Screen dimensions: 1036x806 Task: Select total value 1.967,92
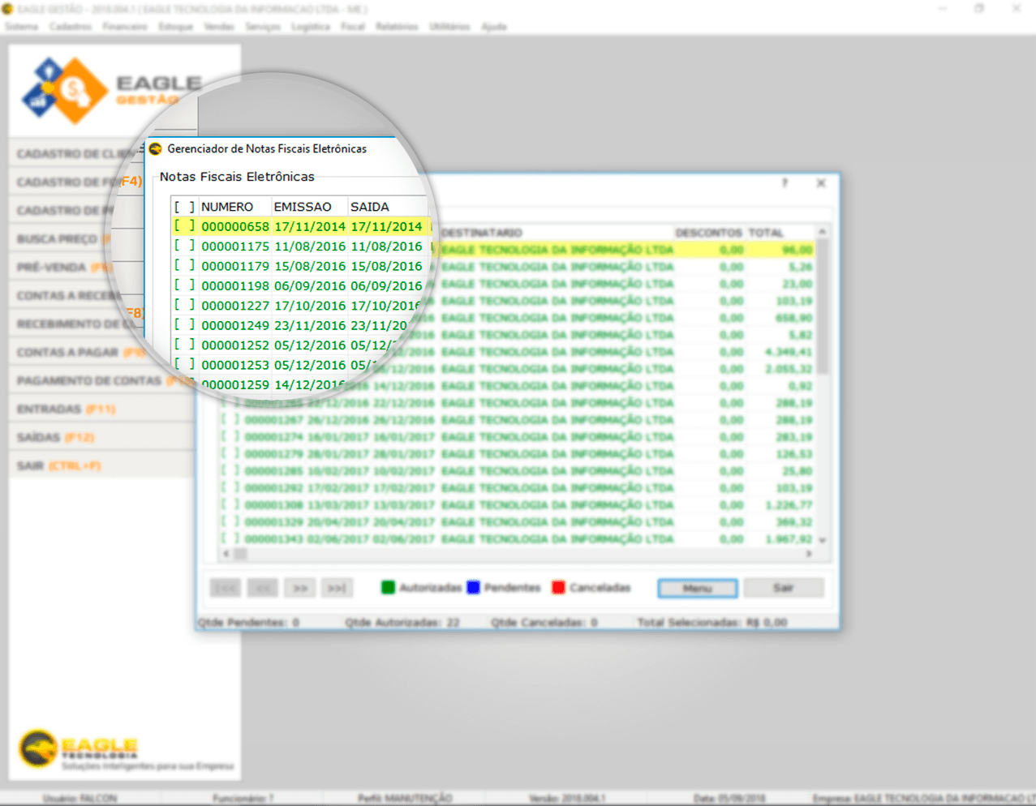point(789,539)
